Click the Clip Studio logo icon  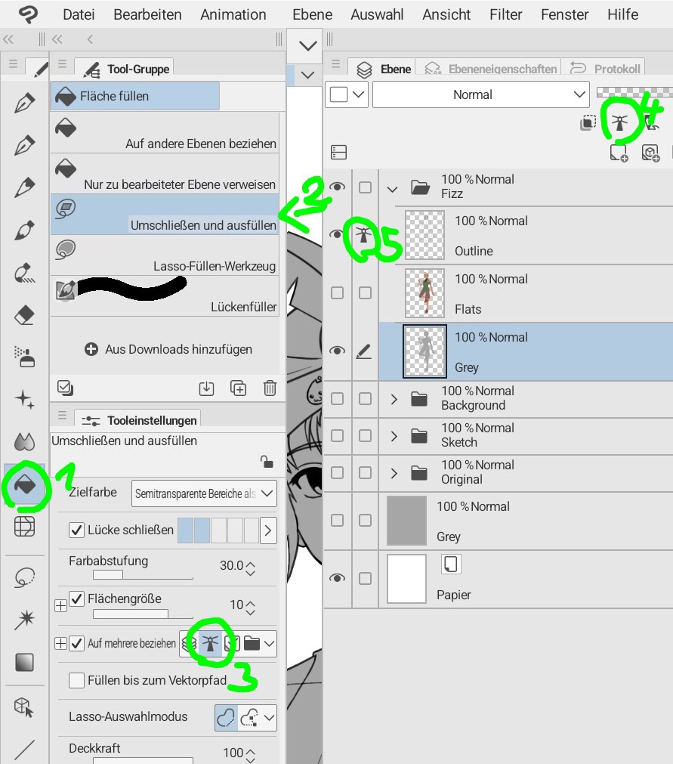click(x=28, y=14)
